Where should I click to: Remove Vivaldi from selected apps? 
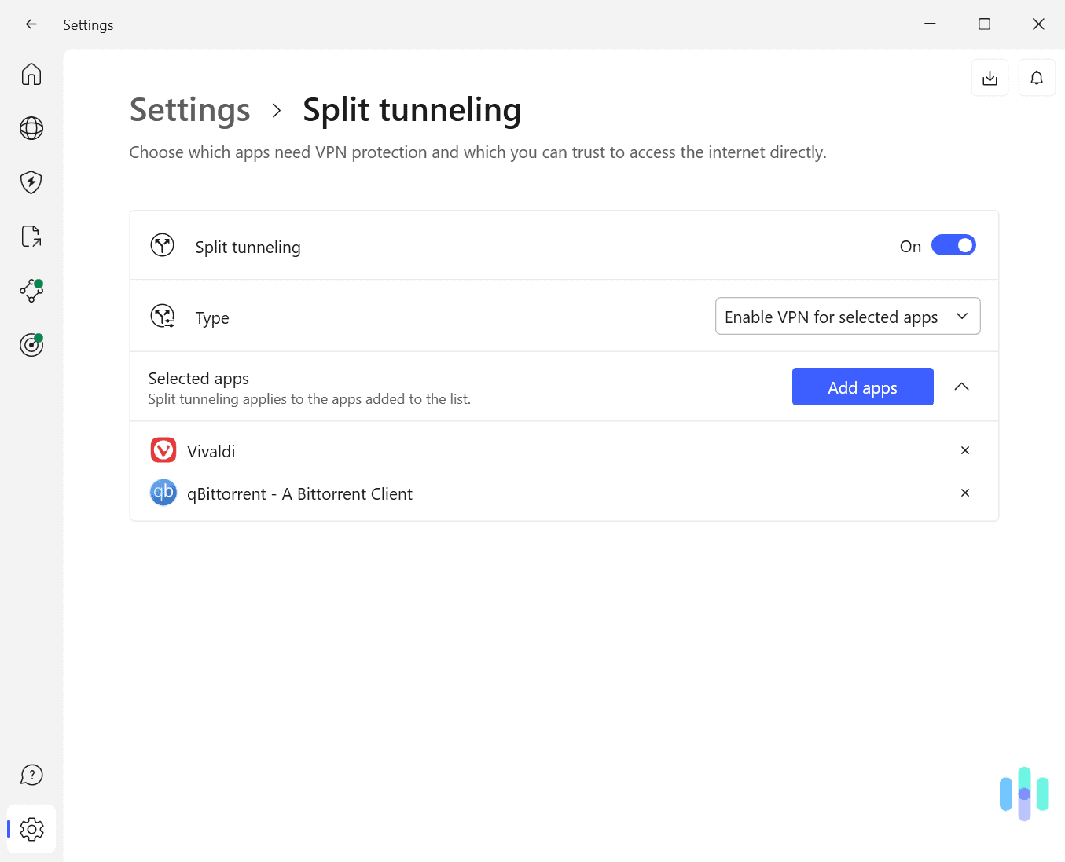964,450
